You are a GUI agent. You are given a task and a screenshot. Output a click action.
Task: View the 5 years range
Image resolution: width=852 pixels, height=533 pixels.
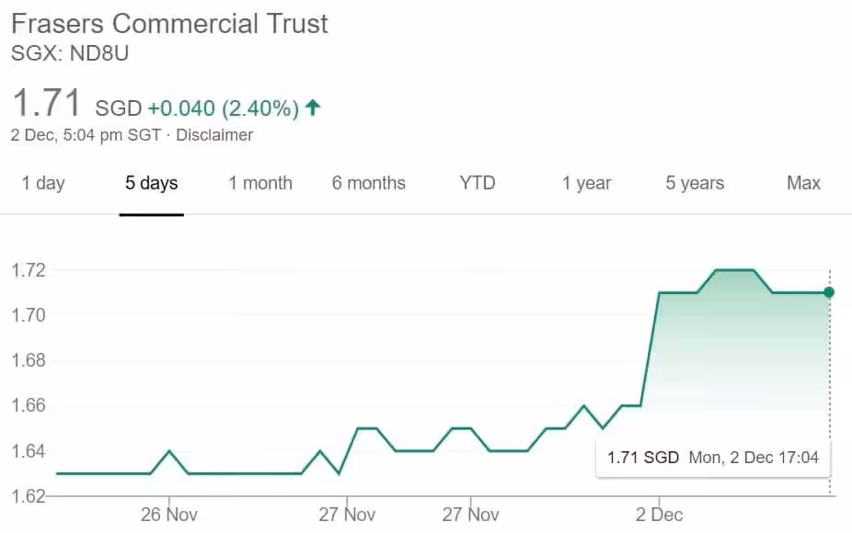pos(695,183)
